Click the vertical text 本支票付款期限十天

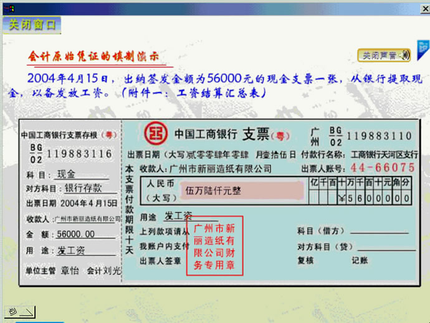click(x=129, y=210)
